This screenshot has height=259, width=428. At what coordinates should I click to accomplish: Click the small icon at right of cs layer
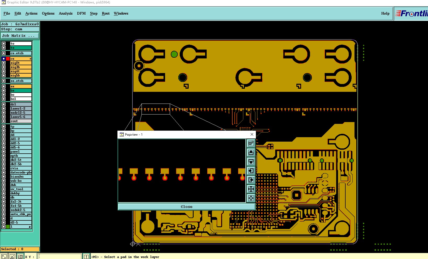click(30, 59)
